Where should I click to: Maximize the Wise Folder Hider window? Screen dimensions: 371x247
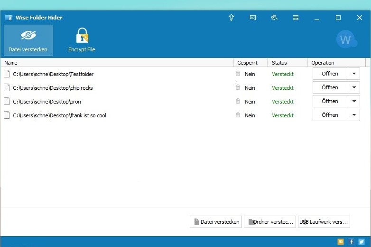[338, 18]
